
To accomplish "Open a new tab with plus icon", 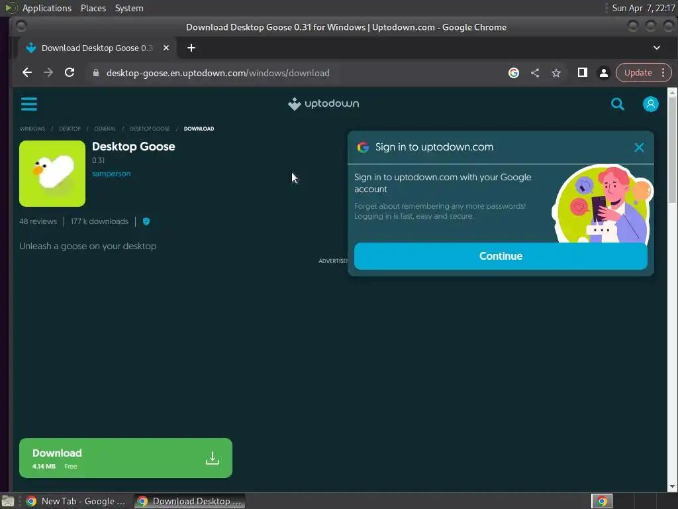I will [x=191, y=48].
